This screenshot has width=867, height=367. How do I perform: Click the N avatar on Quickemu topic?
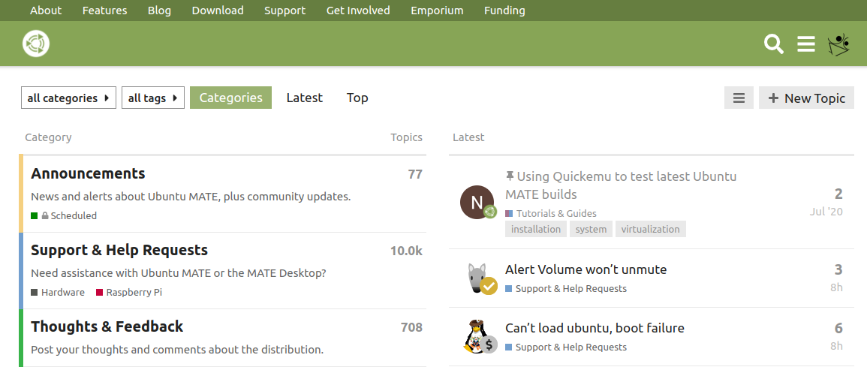pos(477,203)
